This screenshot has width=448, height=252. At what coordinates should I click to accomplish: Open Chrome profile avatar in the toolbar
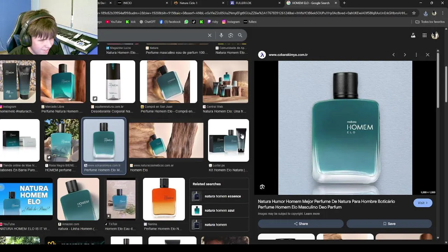(434, 13)
